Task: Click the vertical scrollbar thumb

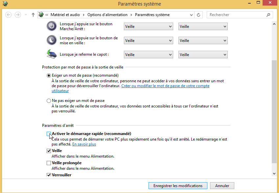Action: pyautogui.click(x=274, y=112)
